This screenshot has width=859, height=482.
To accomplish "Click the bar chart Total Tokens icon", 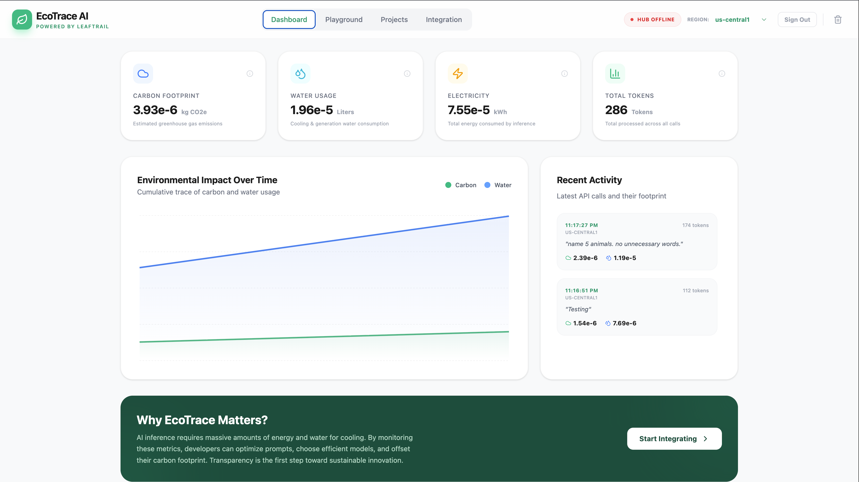I will pyautogui.click(x=615, y=74).
